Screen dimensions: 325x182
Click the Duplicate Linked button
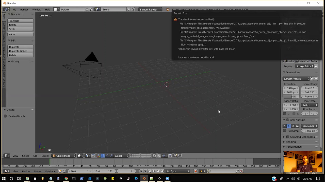coord(20,51)
